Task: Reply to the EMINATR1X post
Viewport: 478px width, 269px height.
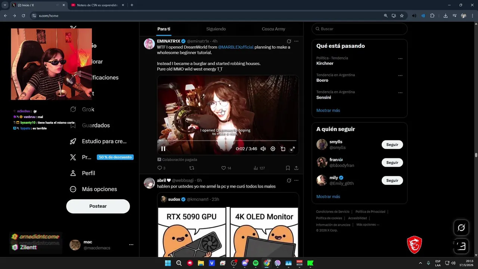Action: pyautogui.click(x=161, y=168)
